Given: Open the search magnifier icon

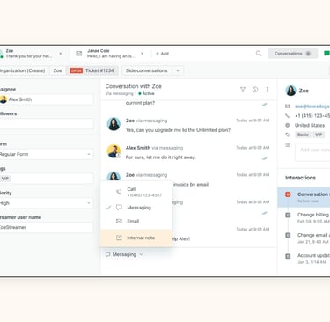Looking at the screenshot, I should tap(259, 54).
